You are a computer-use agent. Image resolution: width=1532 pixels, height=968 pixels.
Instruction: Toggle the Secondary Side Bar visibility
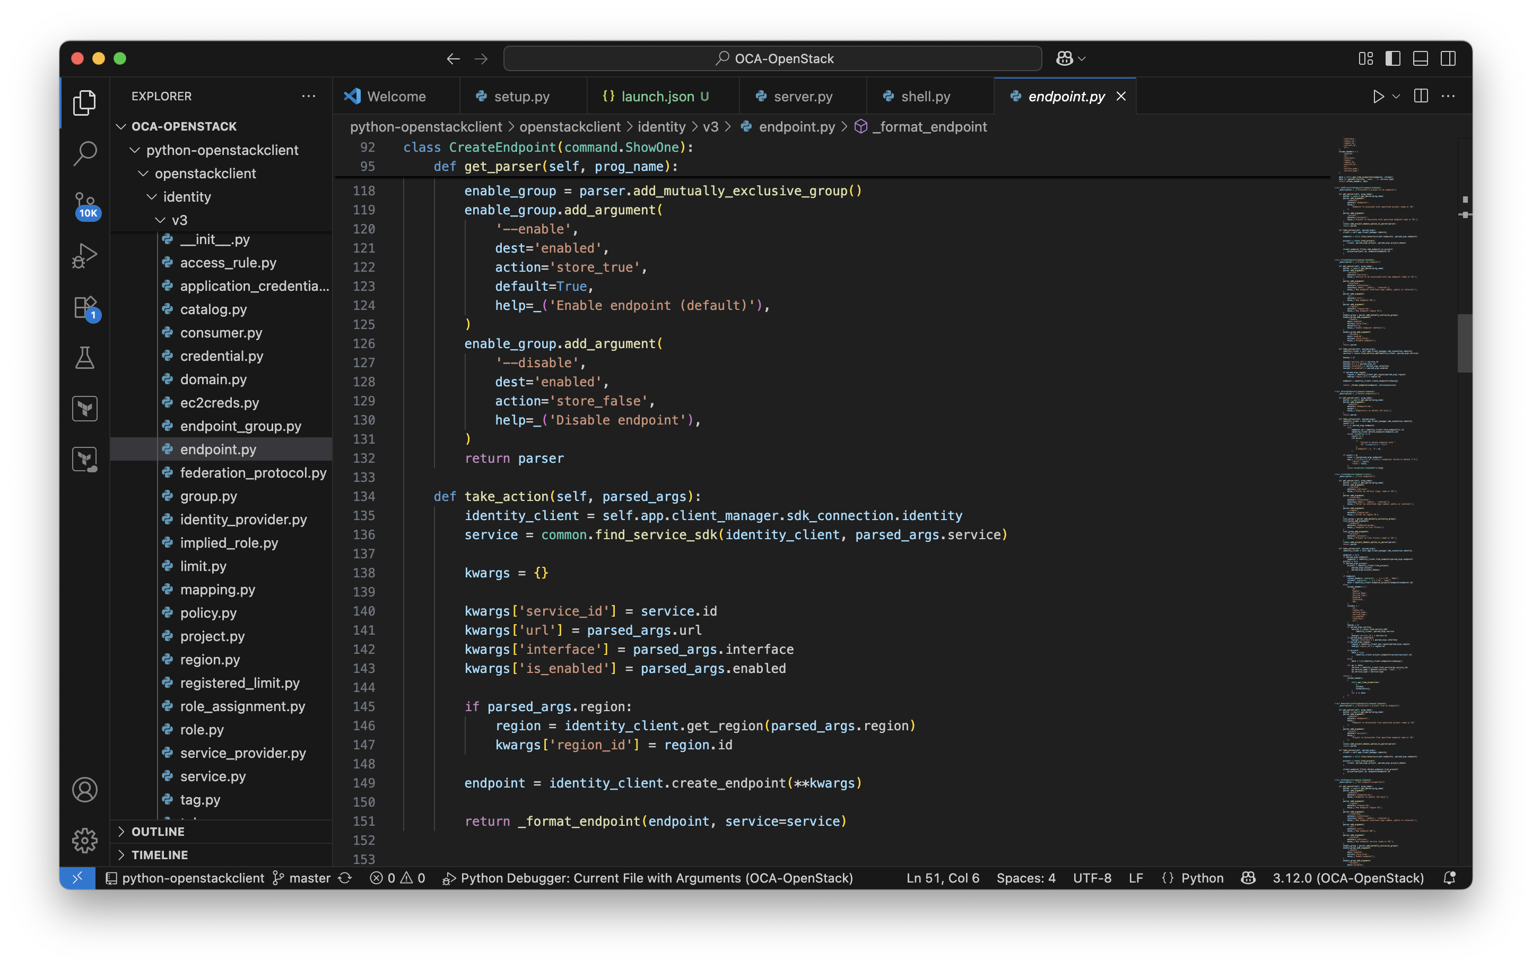(1448, 58)
